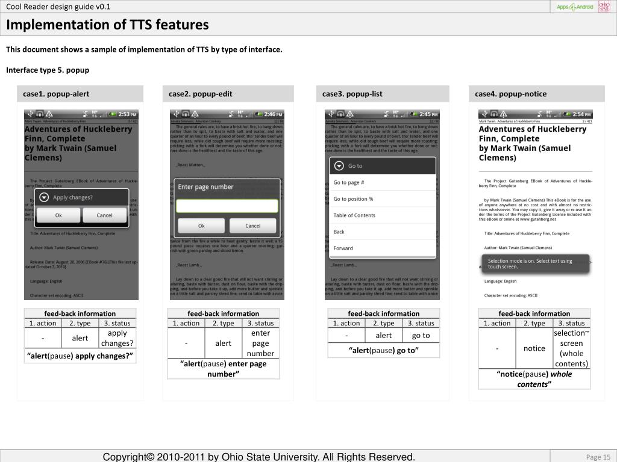
Task: Confirm Apply changes? popup with Ok
Action: (58, 215)
